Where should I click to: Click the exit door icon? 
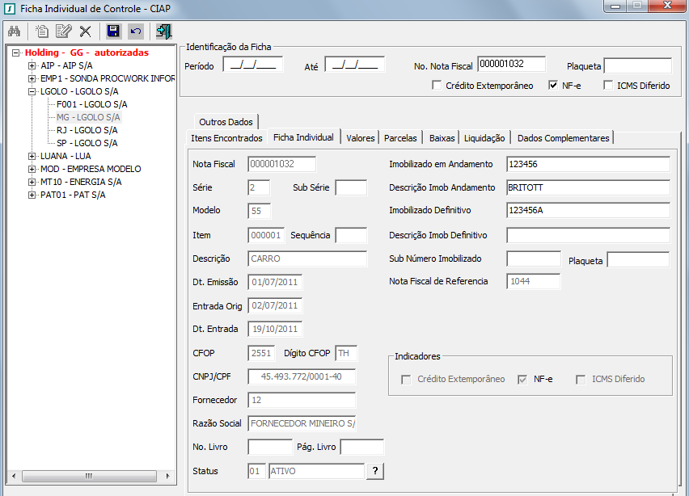tap(164, 32)
